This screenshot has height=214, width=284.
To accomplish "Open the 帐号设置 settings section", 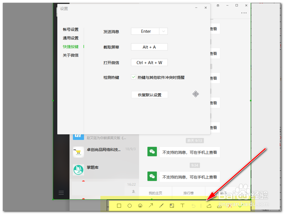I will pos(71,29).
